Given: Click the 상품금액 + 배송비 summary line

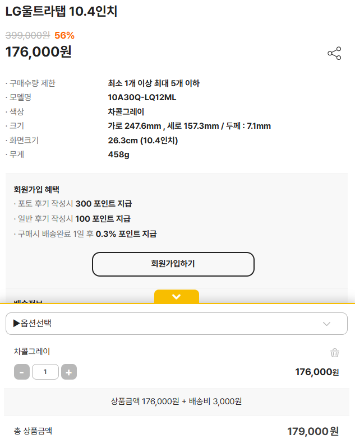Looking at the screenshot, I should (177, 401).
